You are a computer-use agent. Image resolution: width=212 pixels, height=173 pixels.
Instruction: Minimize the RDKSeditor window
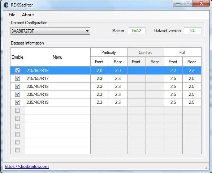click(178, 3)
